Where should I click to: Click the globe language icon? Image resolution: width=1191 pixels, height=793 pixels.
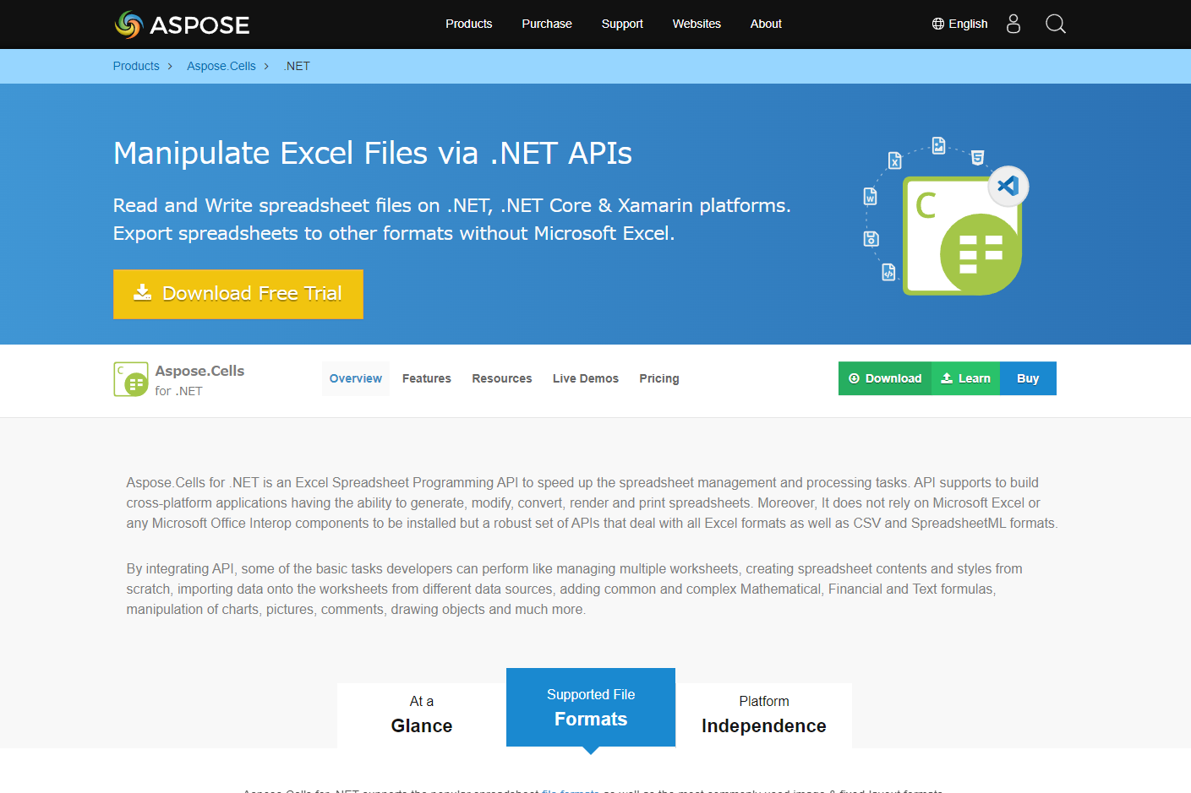coord(938,24)
